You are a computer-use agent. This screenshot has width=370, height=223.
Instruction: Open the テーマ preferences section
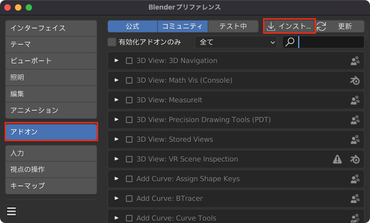pos(51,44)
